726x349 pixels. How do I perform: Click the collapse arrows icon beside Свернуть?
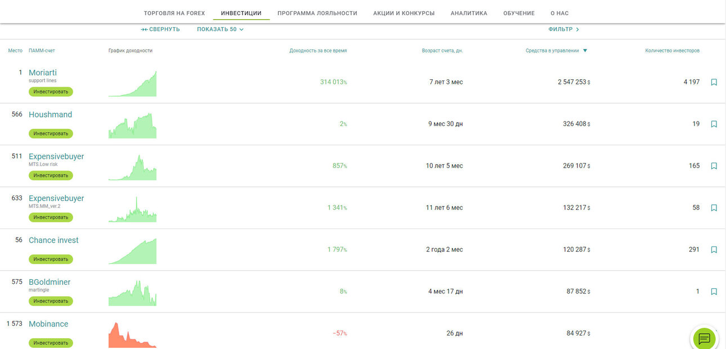(x=144, y=29)
